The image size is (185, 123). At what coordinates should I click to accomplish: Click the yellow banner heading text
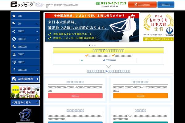click(x=108, y=50)
